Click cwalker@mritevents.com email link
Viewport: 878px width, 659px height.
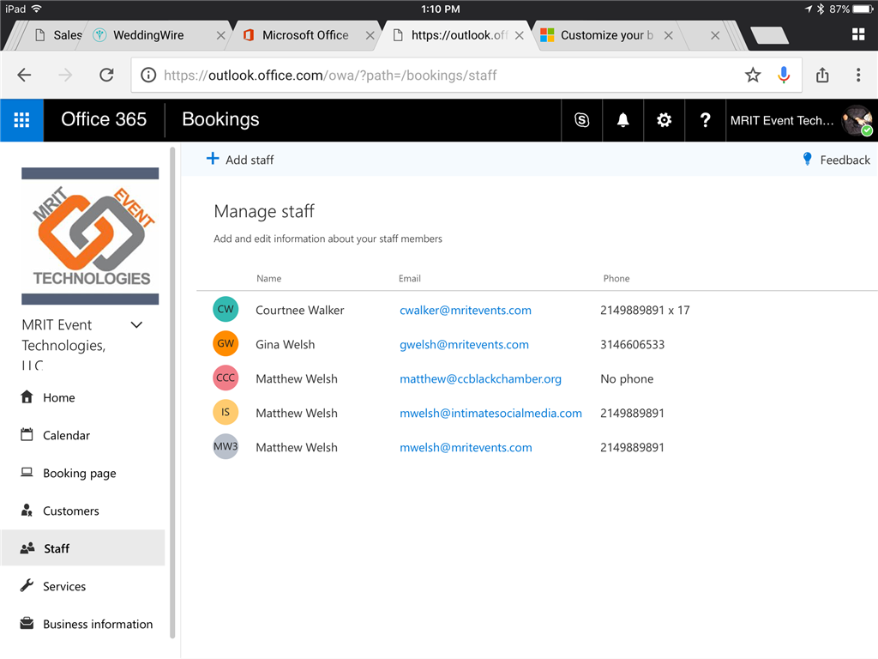pos(466,310)
